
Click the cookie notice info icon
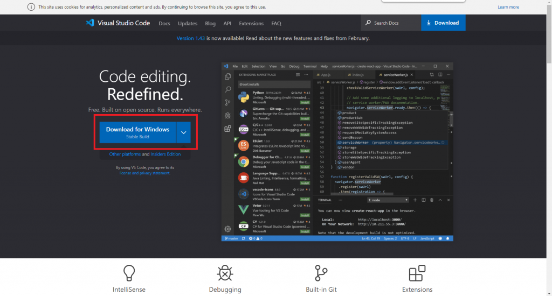pos(31,7)
